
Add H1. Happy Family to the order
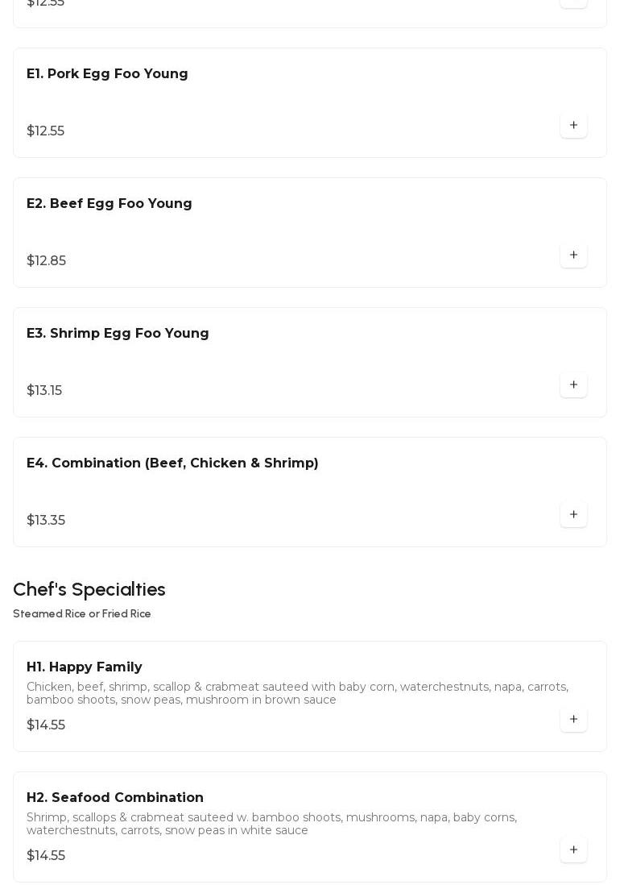tap(573, 719)
